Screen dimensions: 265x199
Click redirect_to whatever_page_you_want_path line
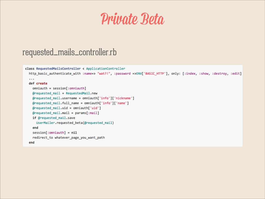pyautogui.click(x=69, y=138)
